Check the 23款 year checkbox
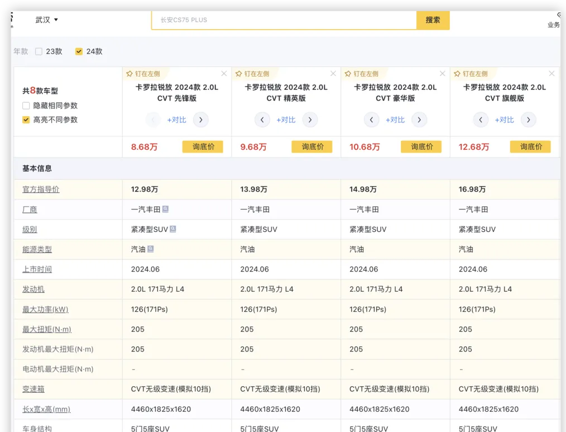566x432 pixels. pos(39,51)
